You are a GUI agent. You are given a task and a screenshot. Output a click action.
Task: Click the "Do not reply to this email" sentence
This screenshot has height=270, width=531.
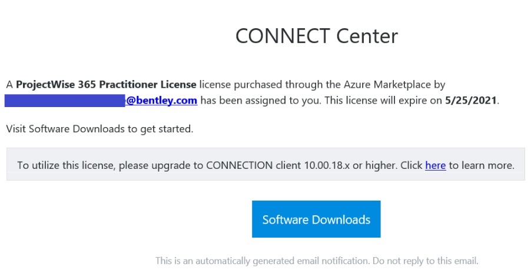tap(426, 261)
